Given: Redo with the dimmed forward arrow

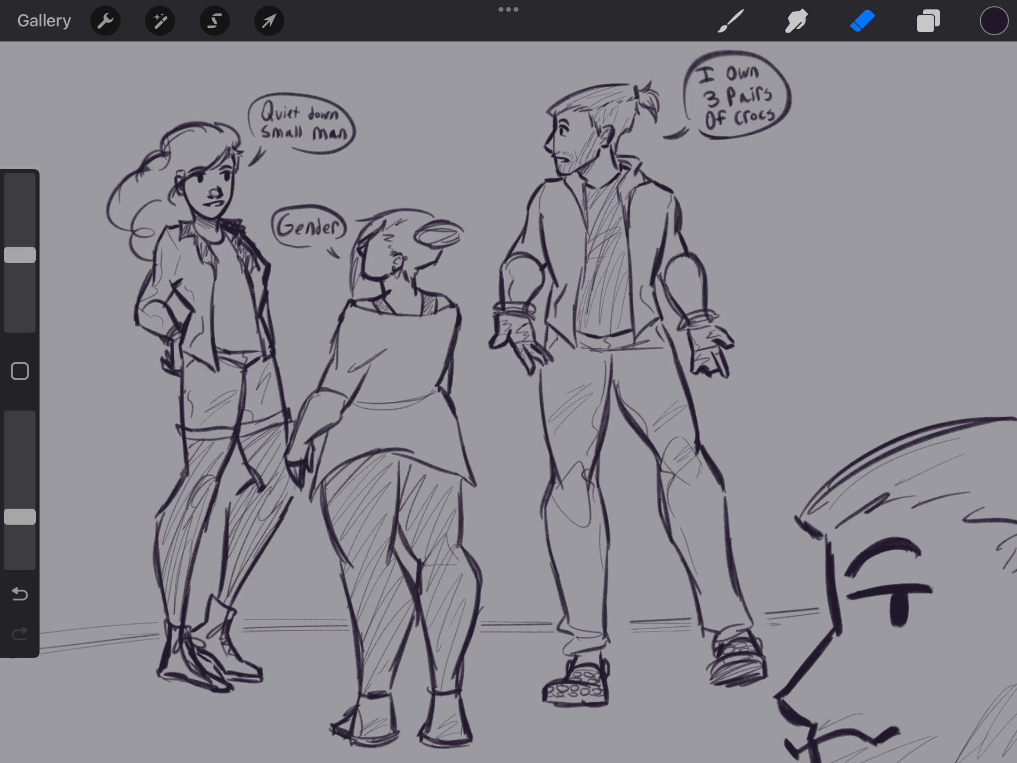Looking at the screenshot, I should click(x=20, y=634).
